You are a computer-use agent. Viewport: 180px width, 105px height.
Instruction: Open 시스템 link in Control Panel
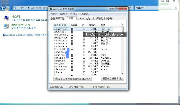(15, 16)
